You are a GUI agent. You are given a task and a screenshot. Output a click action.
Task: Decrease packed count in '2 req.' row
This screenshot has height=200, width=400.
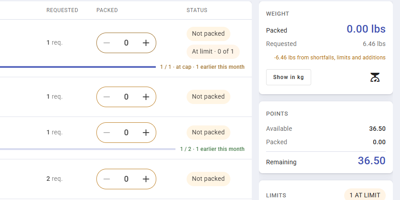coord(107,179)
